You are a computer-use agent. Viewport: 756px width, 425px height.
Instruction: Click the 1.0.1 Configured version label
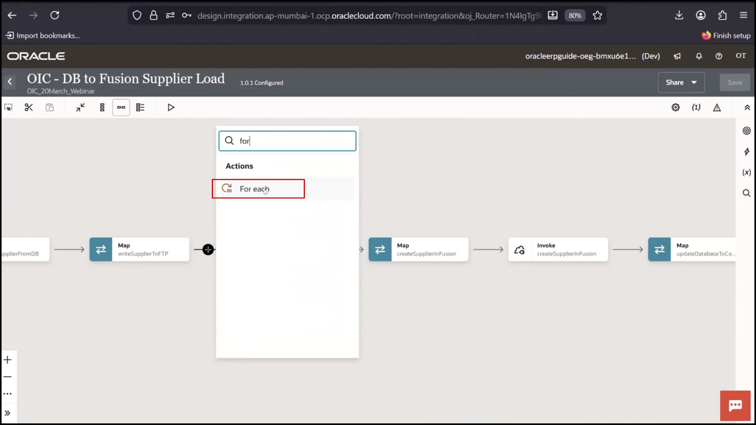pos(261,83)
